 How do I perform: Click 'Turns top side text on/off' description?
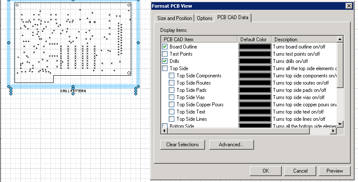[x=298, y=112]
